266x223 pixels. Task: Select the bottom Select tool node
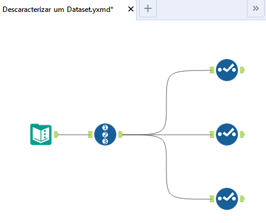pos(227,199)
